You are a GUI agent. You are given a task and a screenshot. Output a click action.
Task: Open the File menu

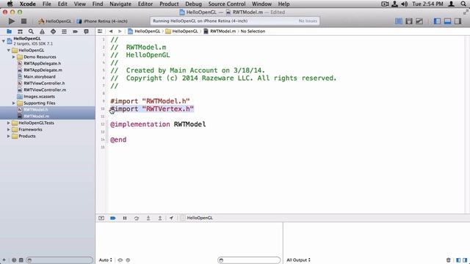(x=47, y=4)
